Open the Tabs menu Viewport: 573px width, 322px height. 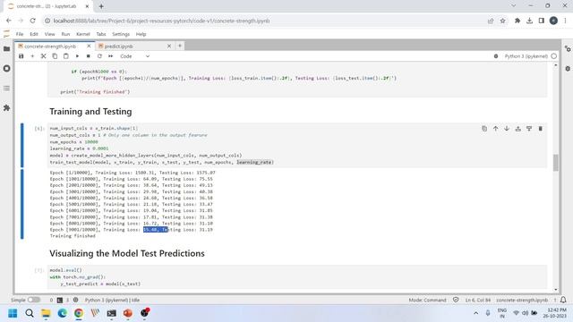click(101, 34)
